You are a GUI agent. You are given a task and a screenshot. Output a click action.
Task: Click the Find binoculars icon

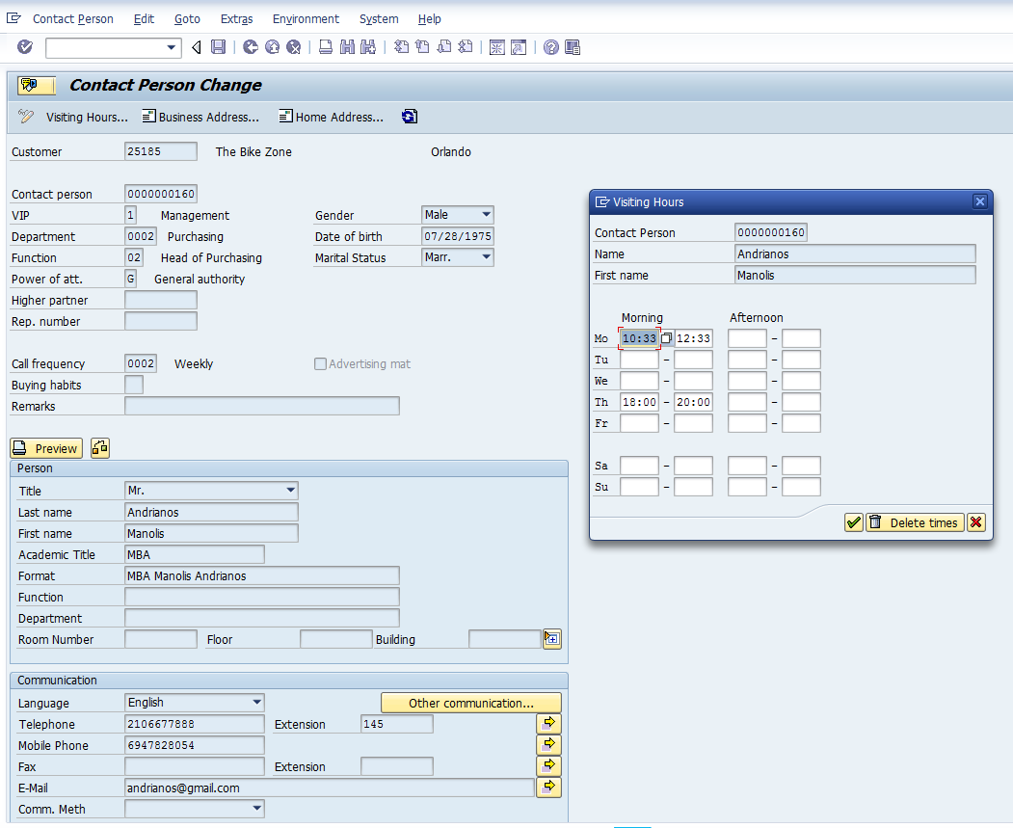tap(347, 46)
